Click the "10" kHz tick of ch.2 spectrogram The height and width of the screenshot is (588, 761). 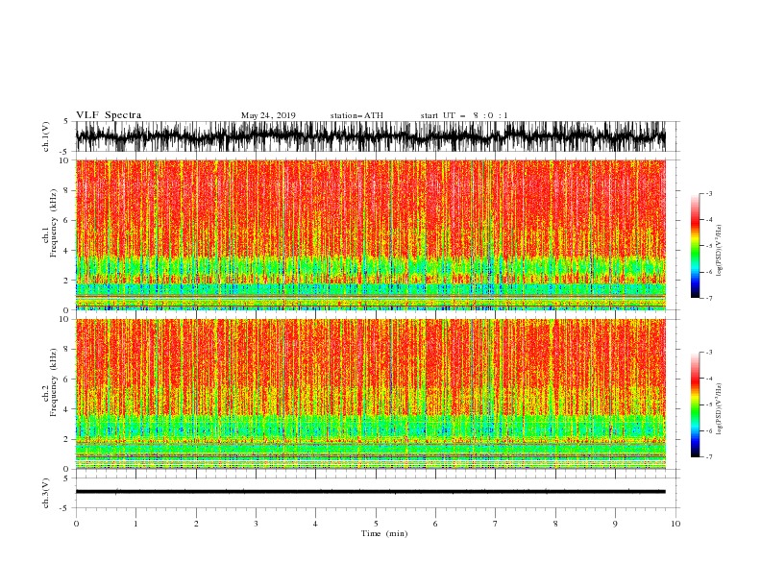click(64, 319)
